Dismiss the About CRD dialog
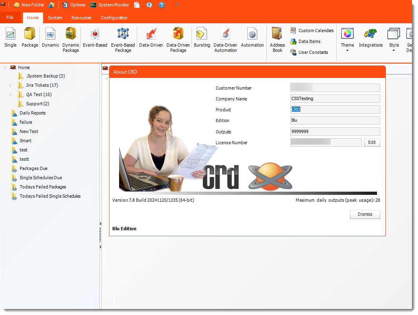Viewport: 418px width, 315px height. coord(364,214)
